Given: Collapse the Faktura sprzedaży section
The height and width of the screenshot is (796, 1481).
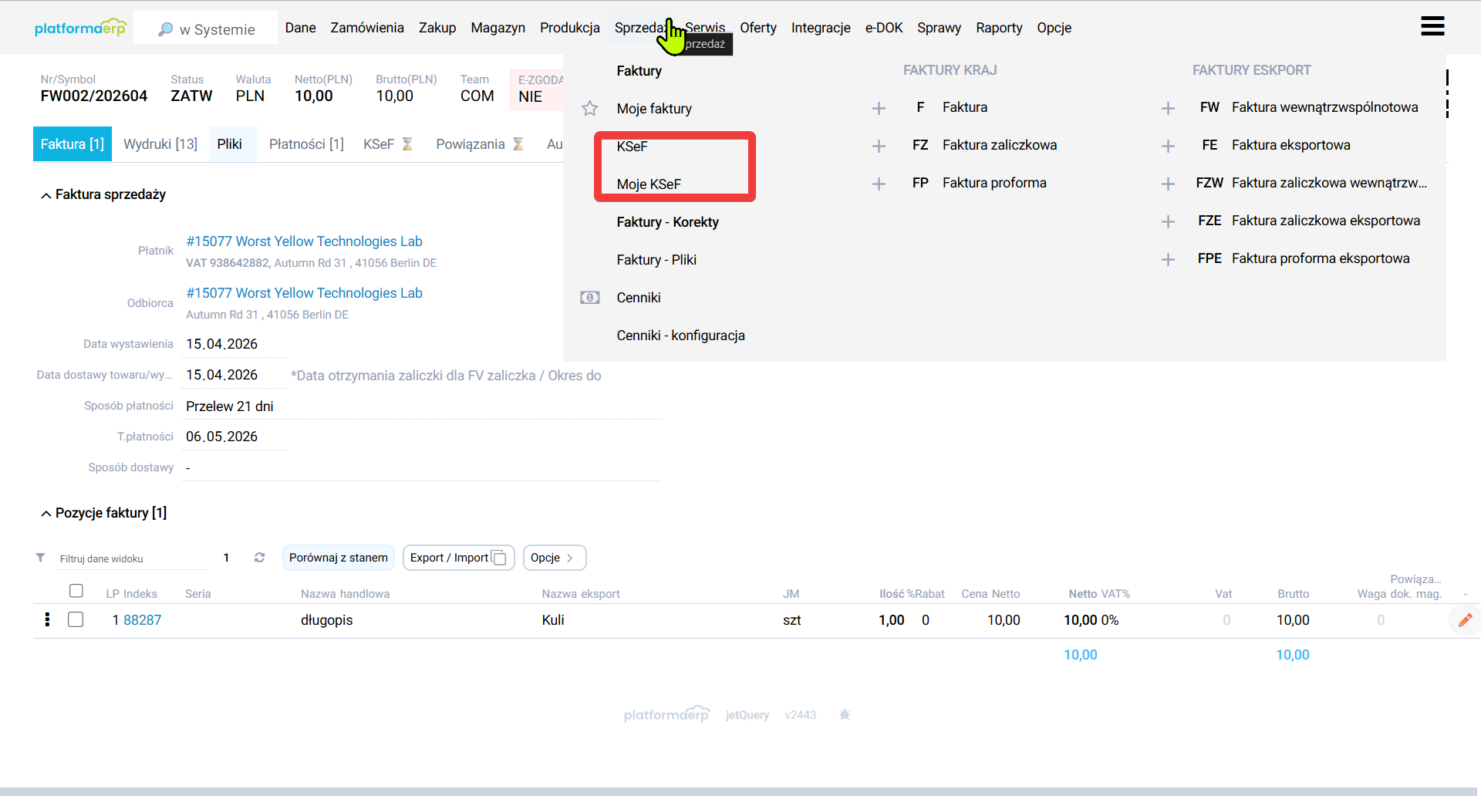Looking at the screenshot, I should tap(46, 195).
